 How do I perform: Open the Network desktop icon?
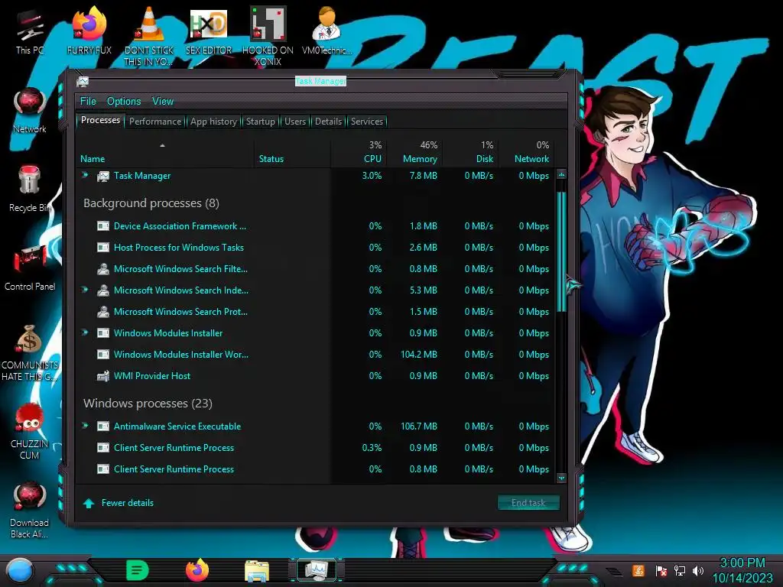[30, 110]
